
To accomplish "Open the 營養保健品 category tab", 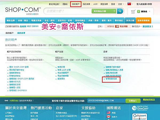I will [80, 21].
